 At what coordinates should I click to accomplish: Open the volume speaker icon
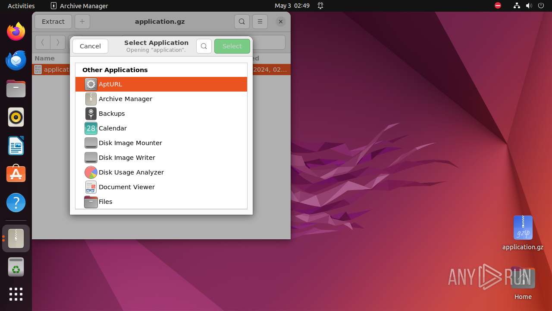point(529,6)
